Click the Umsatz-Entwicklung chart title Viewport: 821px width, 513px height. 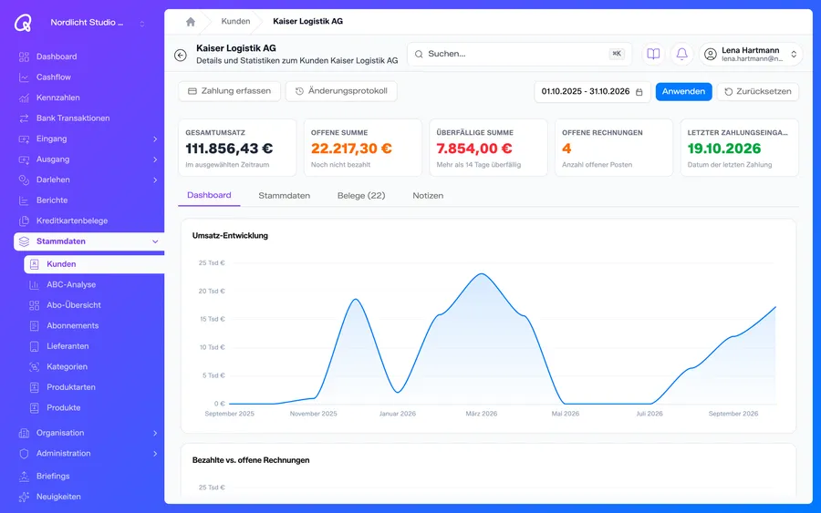230,236
